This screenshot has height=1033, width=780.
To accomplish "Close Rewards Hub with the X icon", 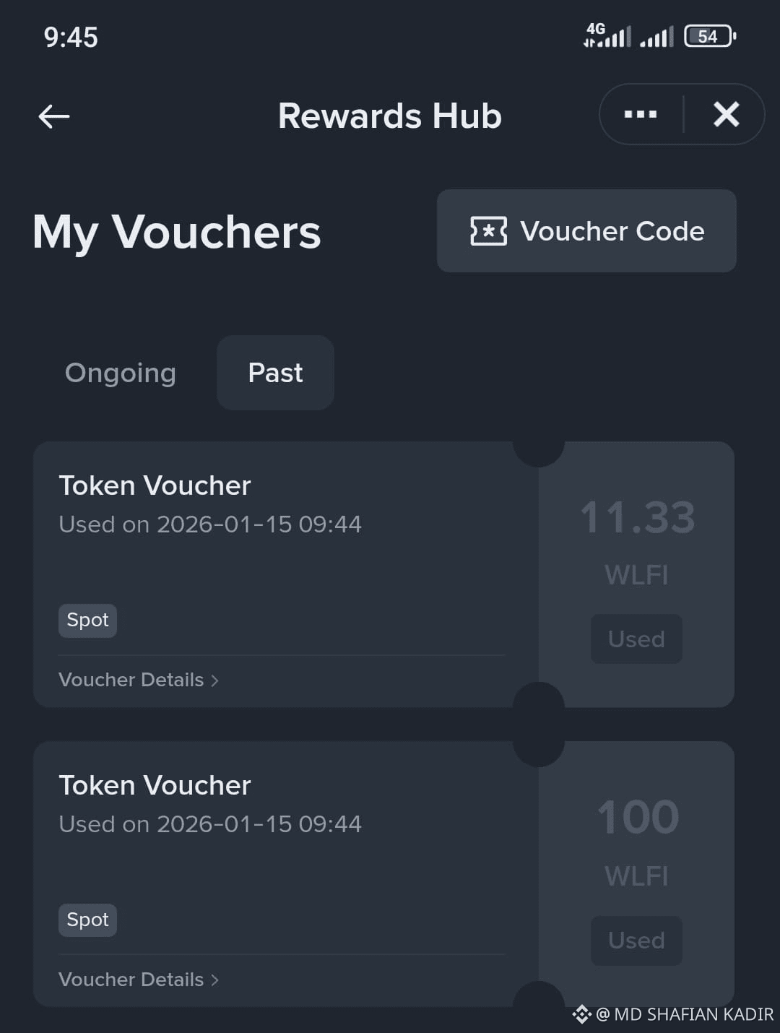I will [726, 114].
